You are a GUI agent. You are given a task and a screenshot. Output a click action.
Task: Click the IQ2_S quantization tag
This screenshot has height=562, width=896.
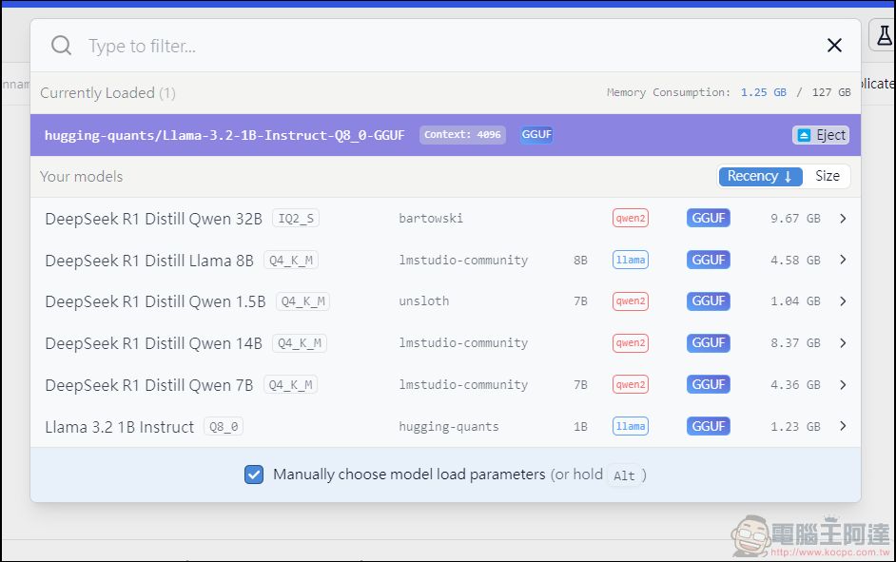coord(296,218)
